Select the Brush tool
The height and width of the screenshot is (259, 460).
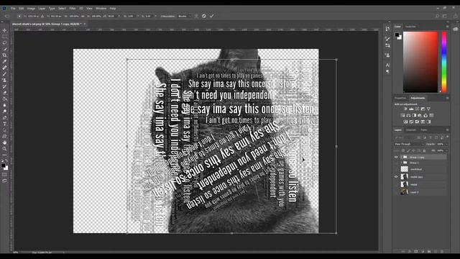(4, 73)
